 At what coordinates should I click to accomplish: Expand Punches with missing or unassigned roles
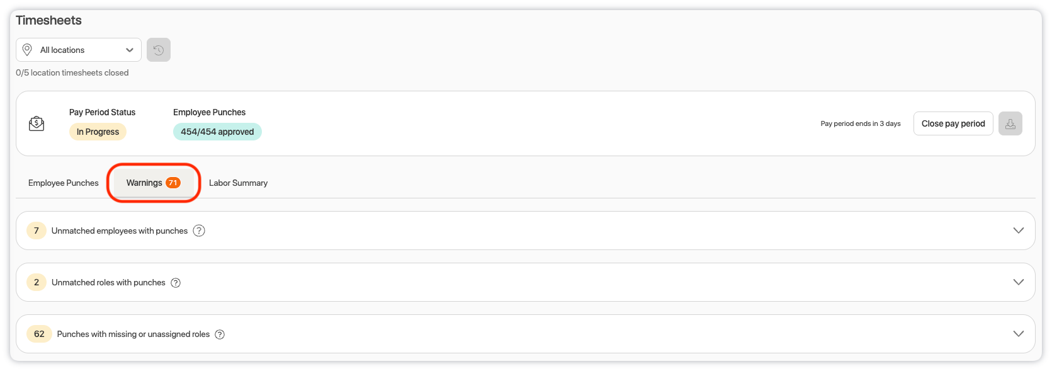1018,334
